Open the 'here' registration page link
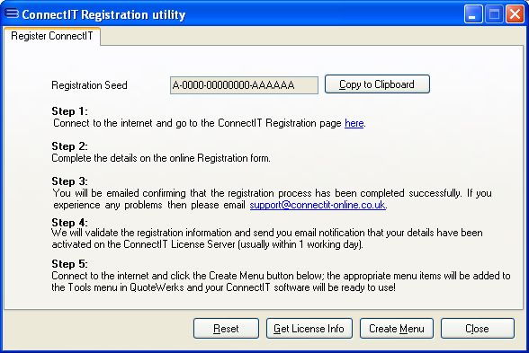The image size is (529, 353). pos(354,123)
